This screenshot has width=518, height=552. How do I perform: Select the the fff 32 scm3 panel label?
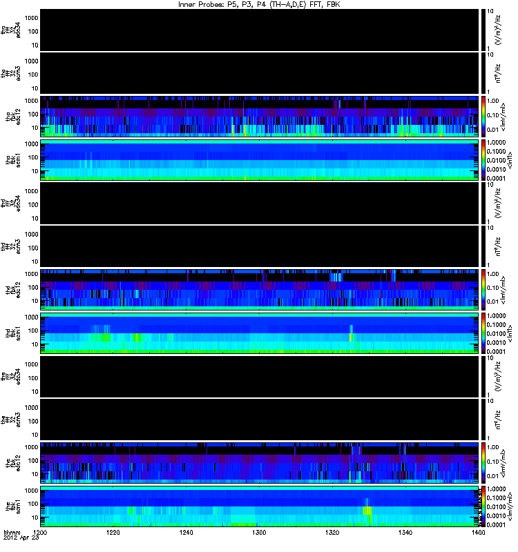pyautogui.click(x=11, y=420)
